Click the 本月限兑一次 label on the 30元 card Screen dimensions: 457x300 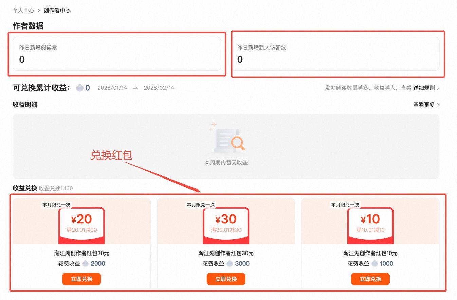200,205
